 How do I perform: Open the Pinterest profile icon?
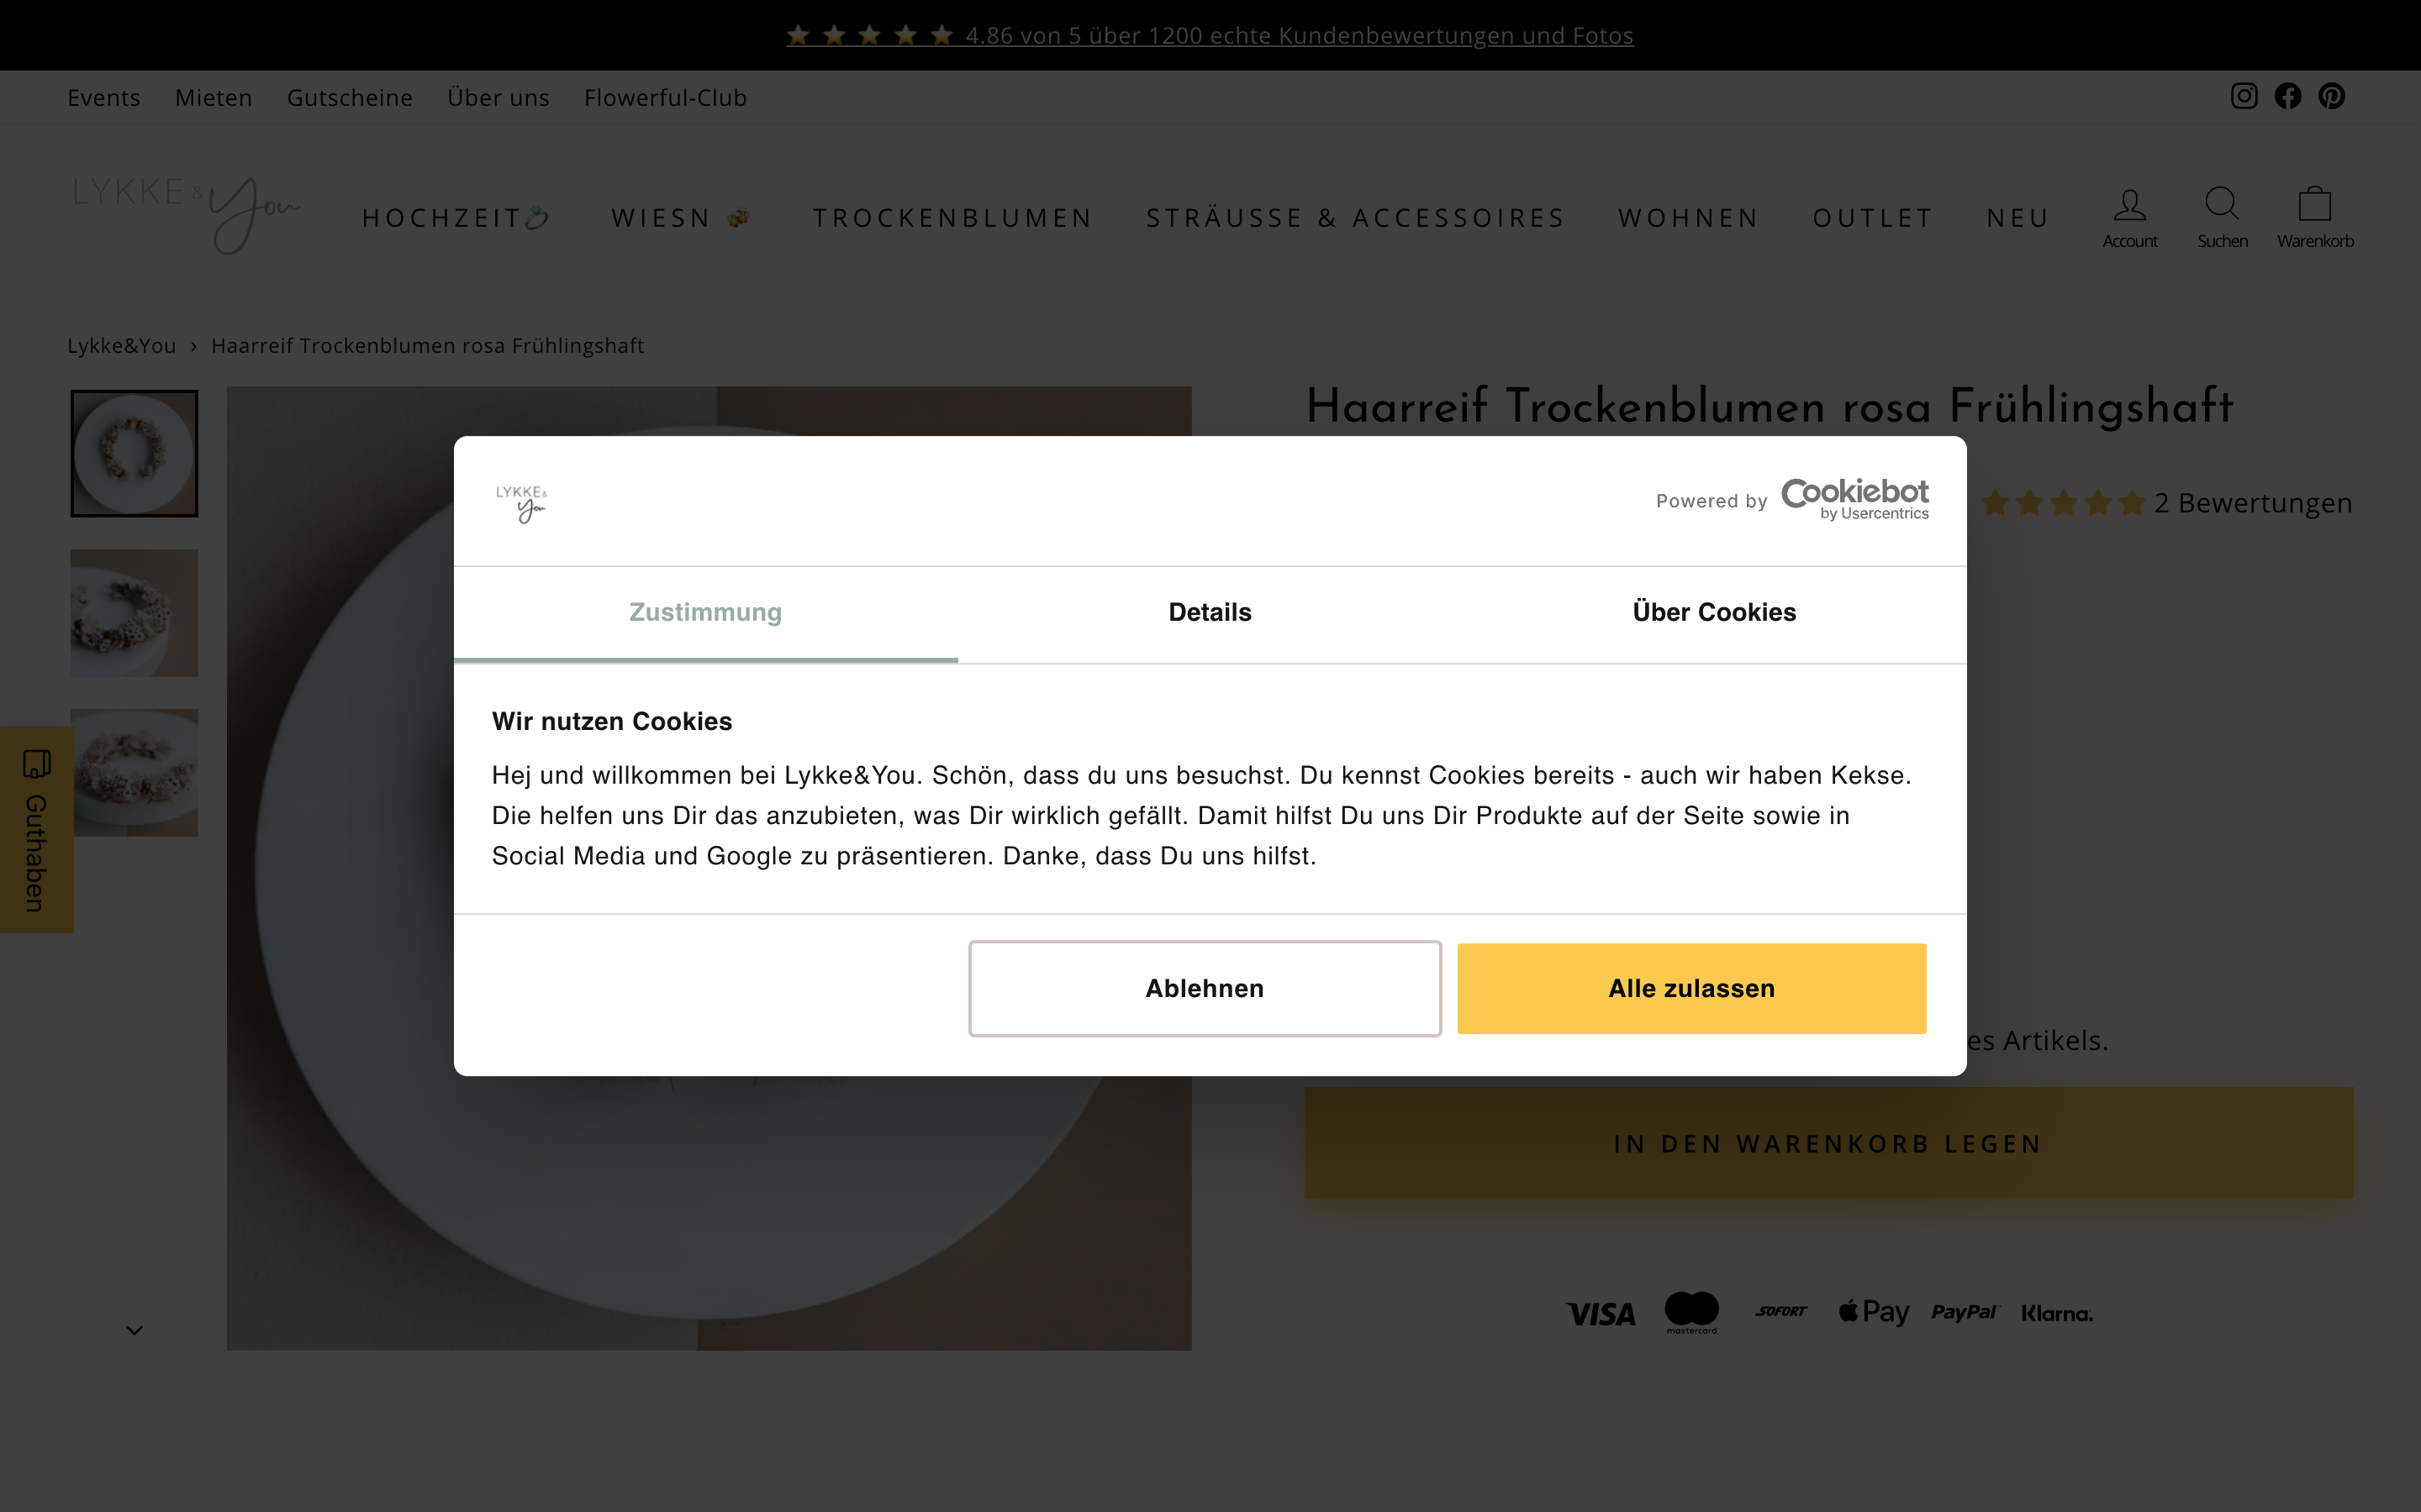tap(2331, 96)
